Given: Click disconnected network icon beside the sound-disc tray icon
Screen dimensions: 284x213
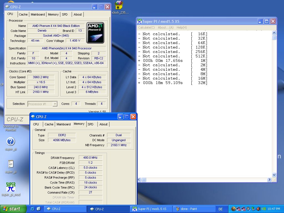Looking at the screenshot, I should (243, 209).
